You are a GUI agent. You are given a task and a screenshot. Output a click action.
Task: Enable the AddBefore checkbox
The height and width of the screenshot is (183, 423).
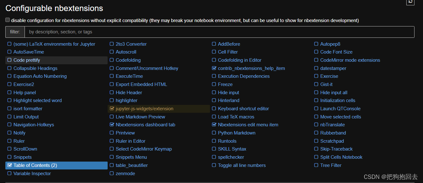tap(214, 44)
